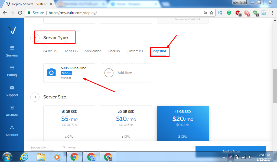Open the media player taskbar icon
Image resolution: width=277 pixels, height=162 pixels.
point(57,157)
